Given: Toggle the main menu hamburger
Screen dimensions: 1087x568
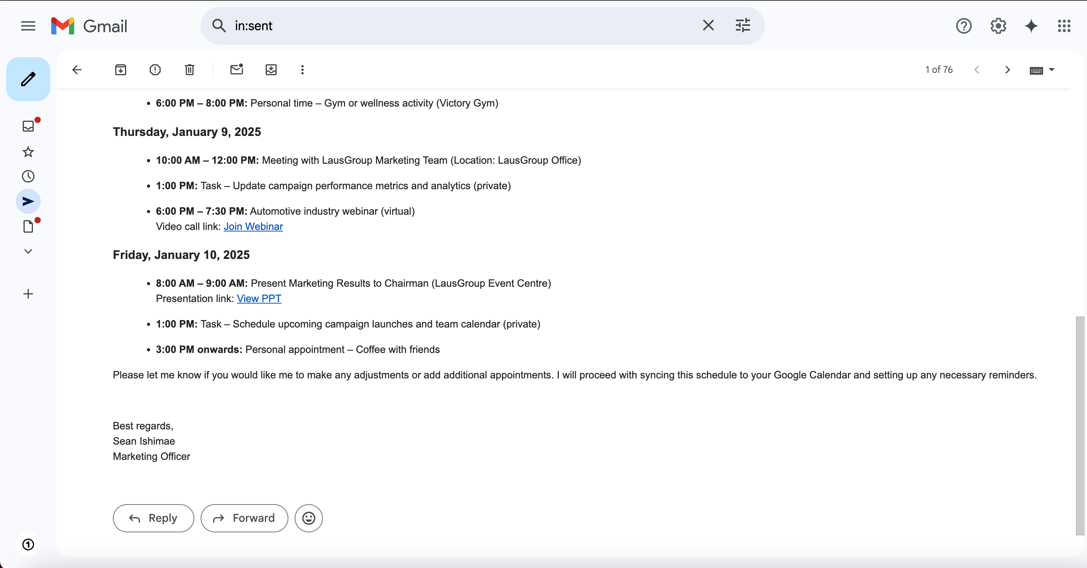Looking at the screenshot, I should pos(28,26).
